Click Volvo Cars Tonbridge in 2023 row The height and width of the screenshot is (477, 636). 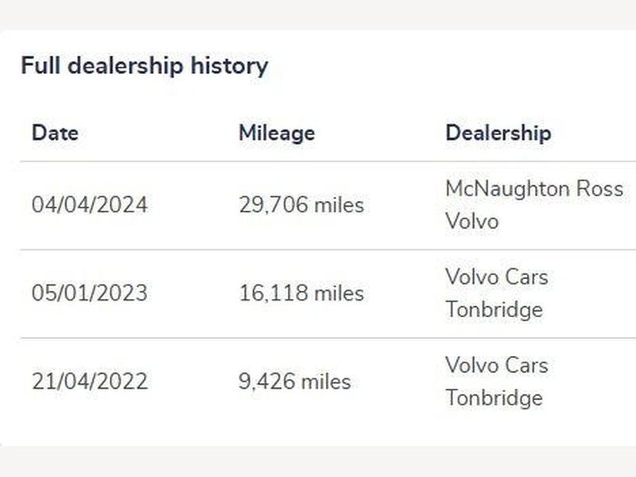tap(497, 293)
